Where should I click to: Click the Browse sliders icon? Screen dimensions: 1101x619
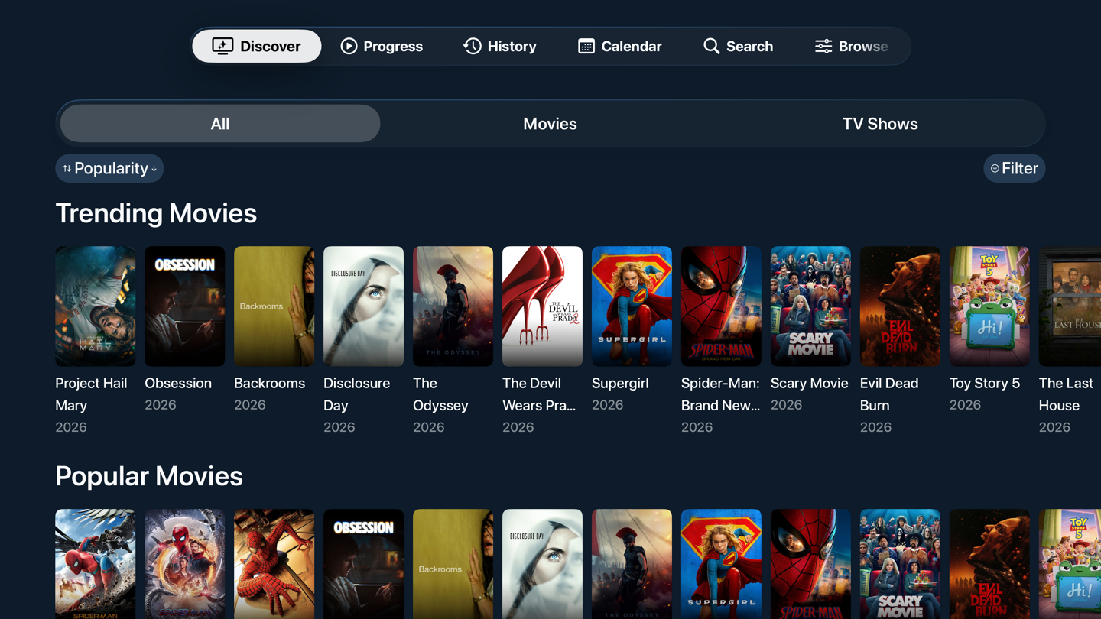pos(823,46)
